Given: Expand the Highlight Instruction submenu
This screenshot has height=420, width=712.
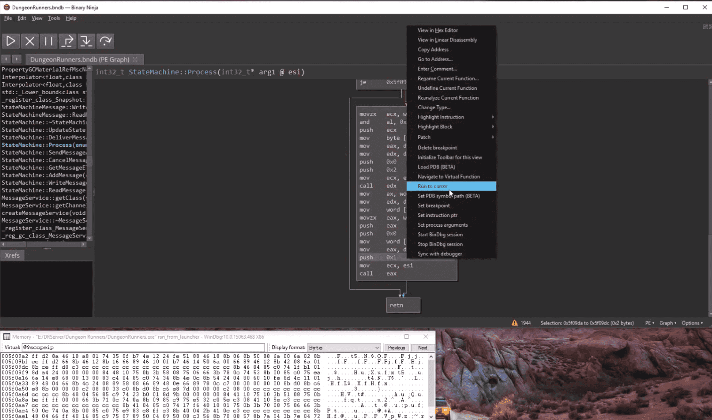Looking at the screenshot, I should tap(451, 117).
